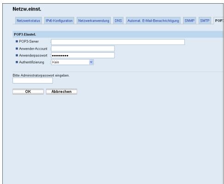The height and width of the screenshot is (184, 224).
Task: Click the POP3-Server label
Action: (x=29, y=41)
